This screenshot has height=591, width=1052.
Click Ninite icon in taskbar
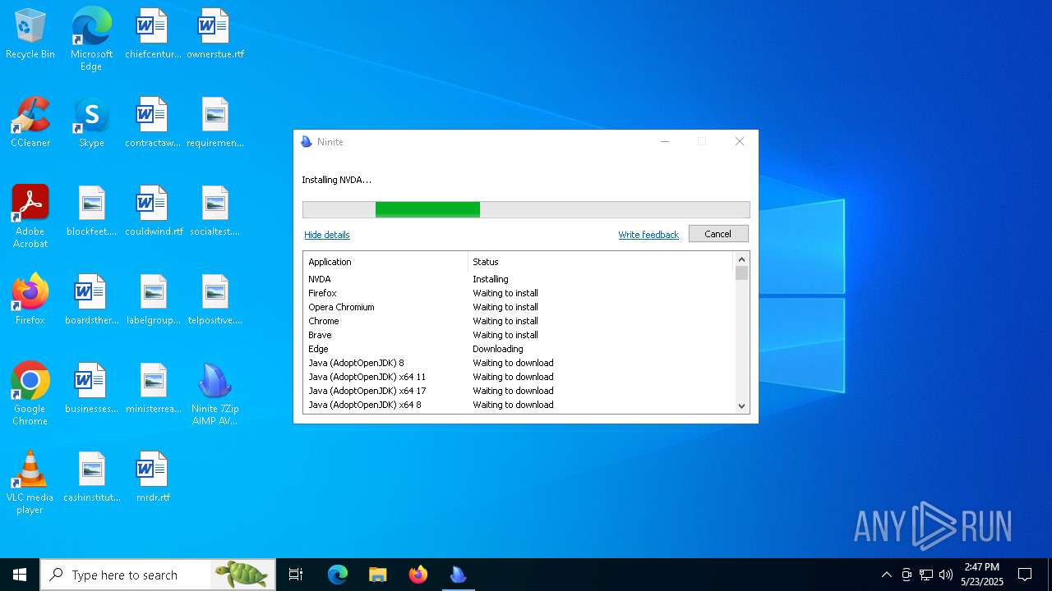coord(458,575)
